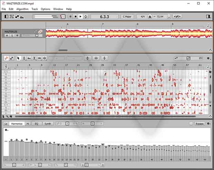This screenshot has height=170, width=214.
Task: Click the record button in transport
Action: click(70, 17)
